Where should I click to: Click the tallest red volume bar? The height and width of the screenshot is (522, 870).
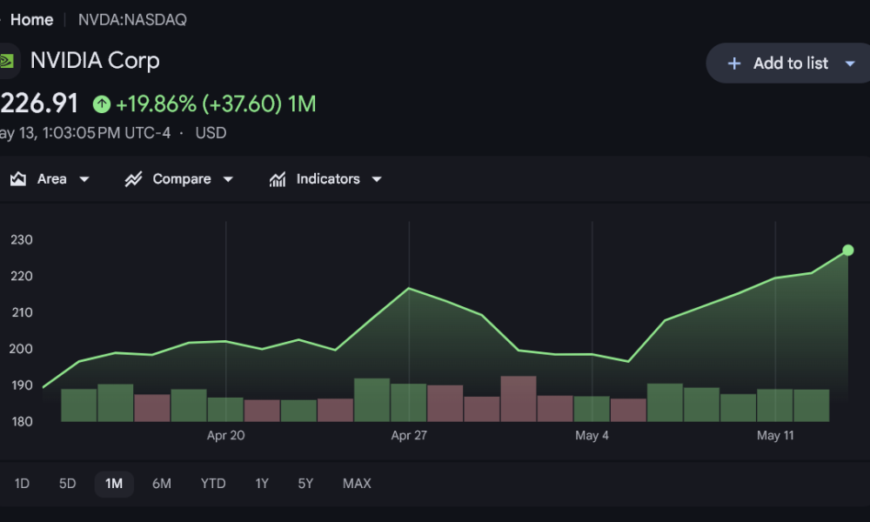click(x=519, y=398)
